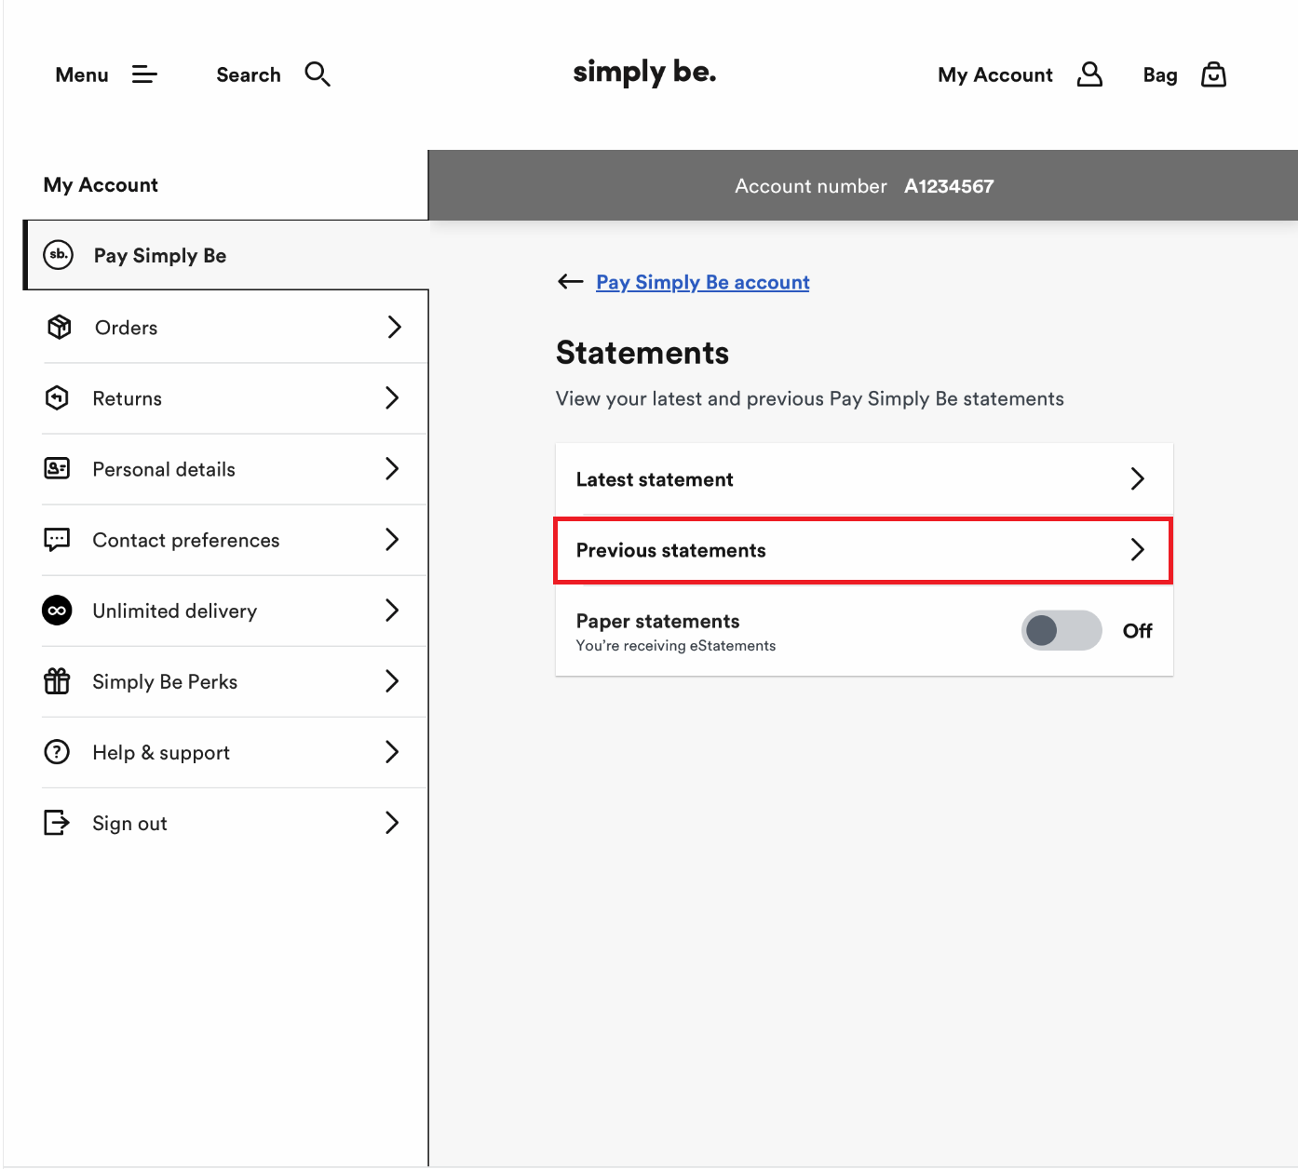Open the Previous statements row
This screenshot has width=1298, height=1169.
(x=864, y=550)
